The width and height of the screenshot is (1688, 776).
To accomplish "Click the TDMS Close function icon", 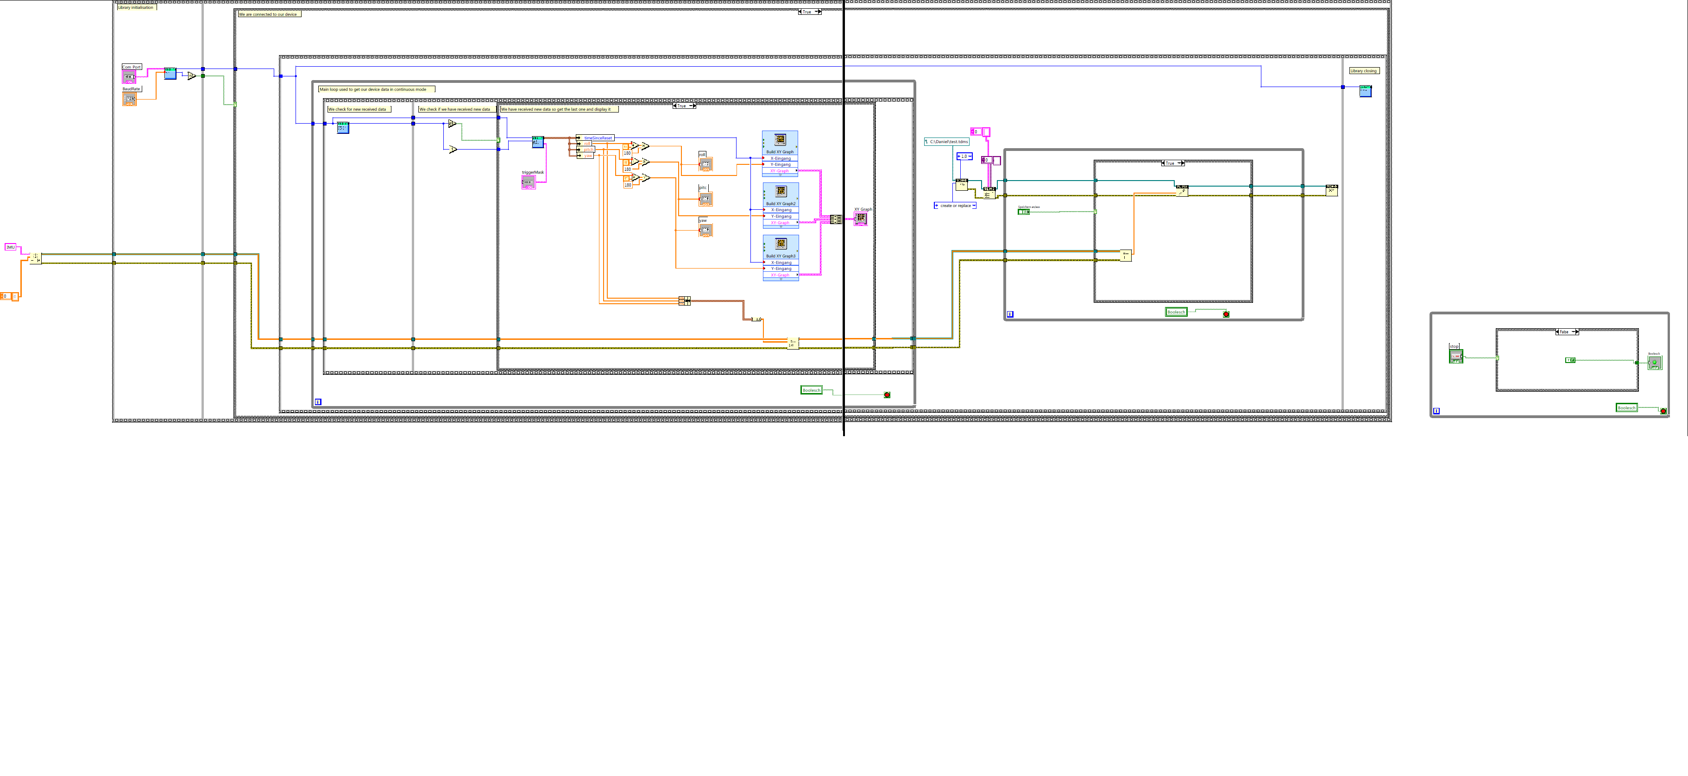I will coord(1331,191).
